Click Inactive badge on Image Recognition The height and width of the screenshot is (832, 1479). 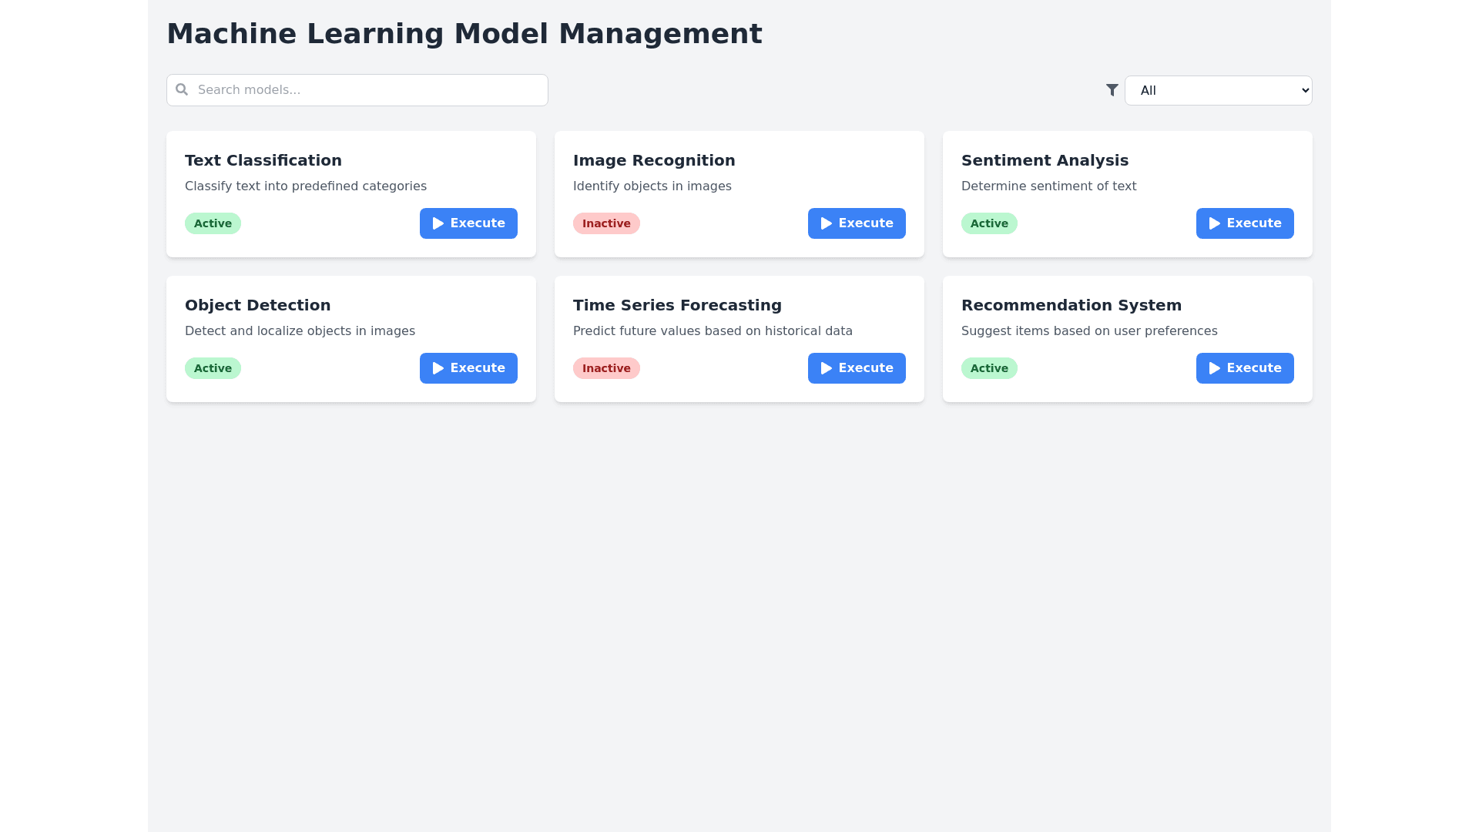click(x=606, y=223)
